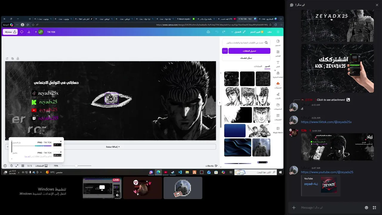Open the Canva comments bubble icon
Image resolution: width=382 pixels, height=215 pixels.
(x=22, y=32)
